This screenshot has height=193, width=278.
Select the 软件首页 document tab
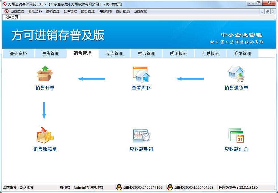(11, 17)
